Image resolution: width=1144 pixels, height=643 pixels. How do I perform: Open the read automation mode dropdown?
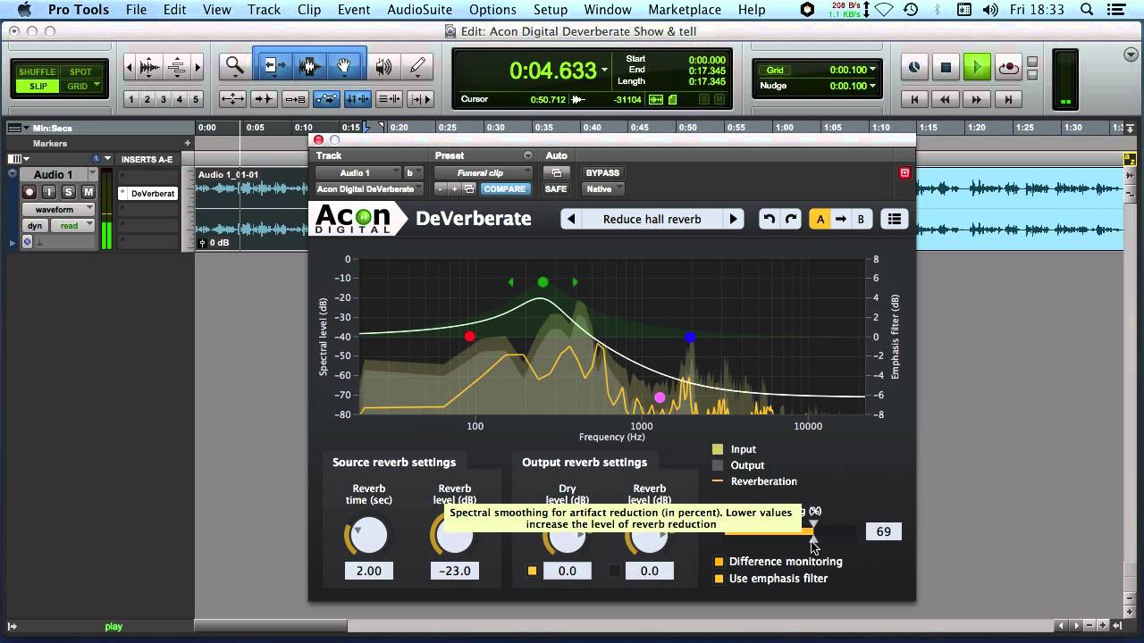tap(72, 226)
